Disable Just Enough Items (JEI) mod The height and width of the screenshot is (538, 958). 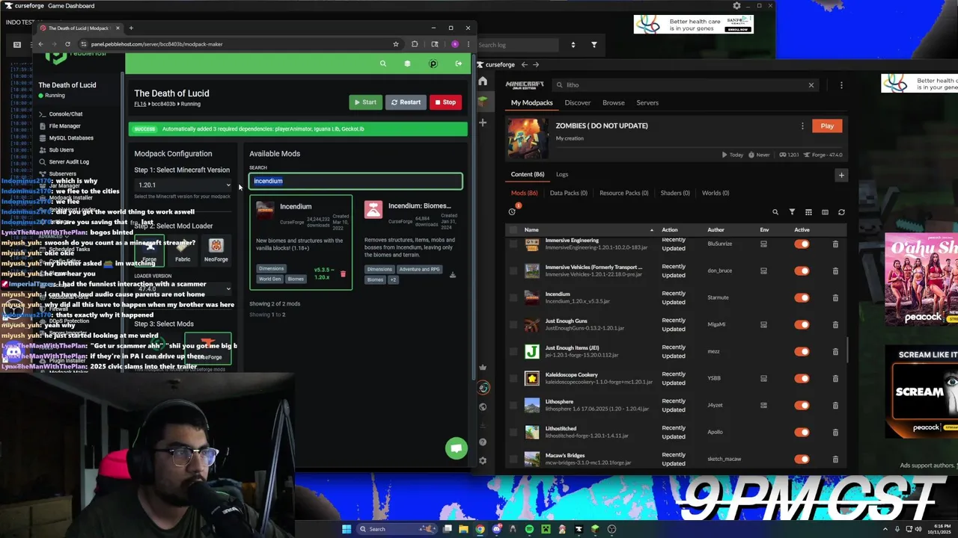coord(802,352)
